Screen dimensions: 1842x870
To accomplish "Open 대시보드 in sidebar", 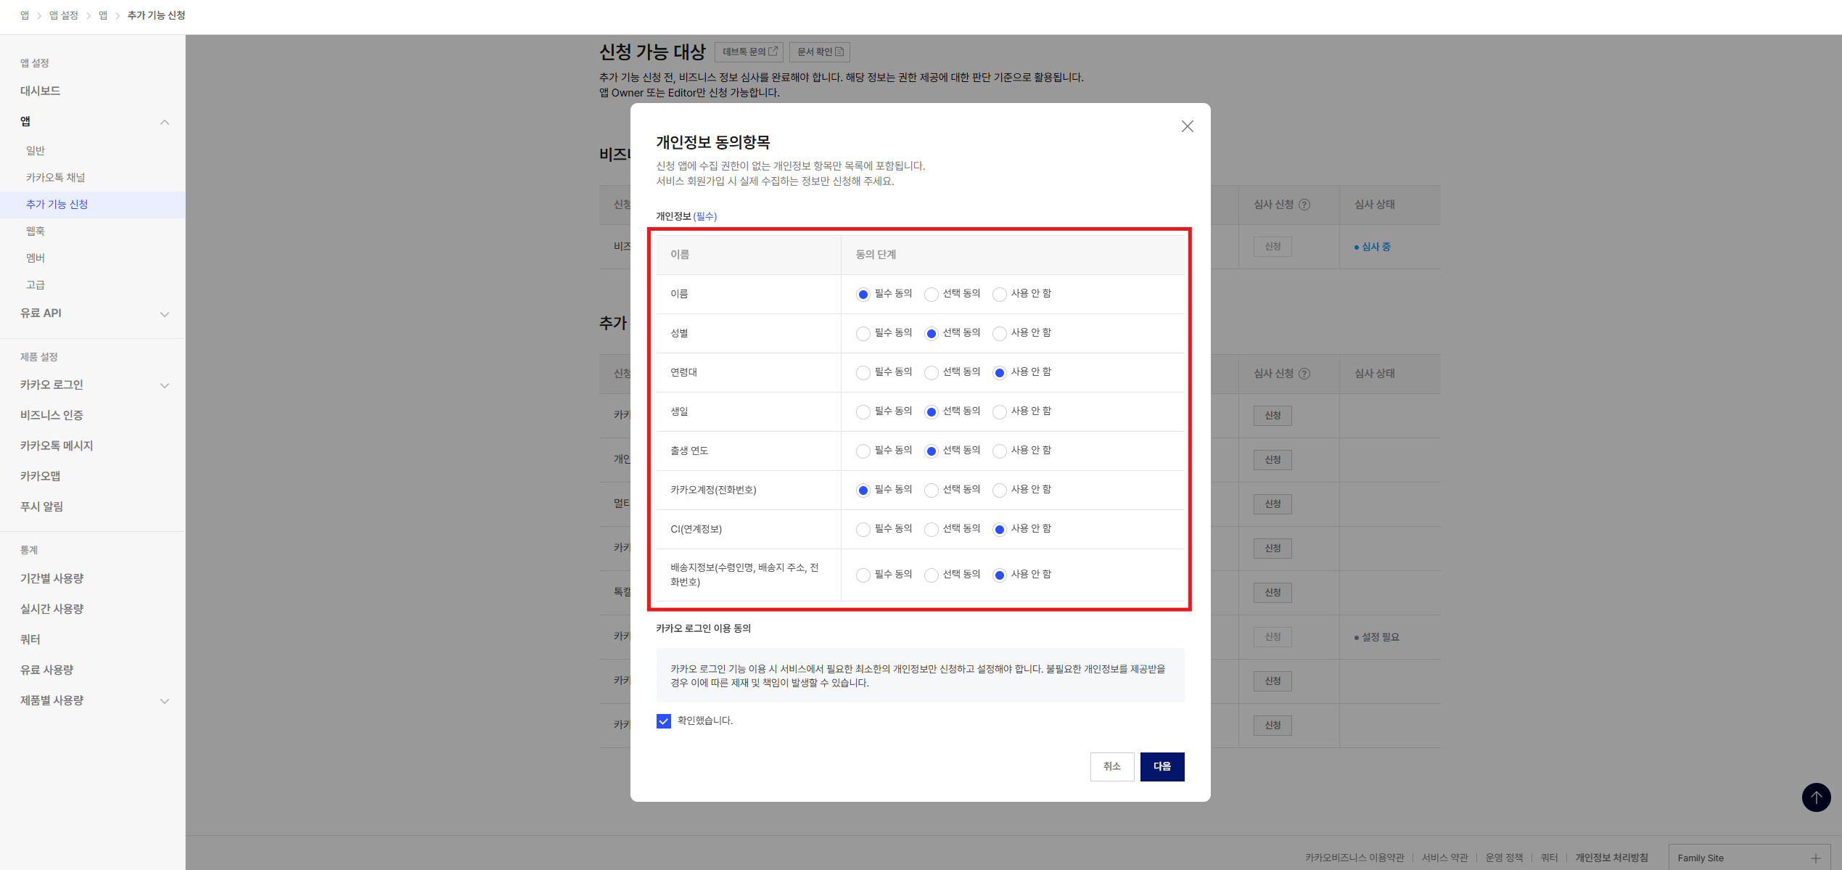I will click(x=40, y=91).
